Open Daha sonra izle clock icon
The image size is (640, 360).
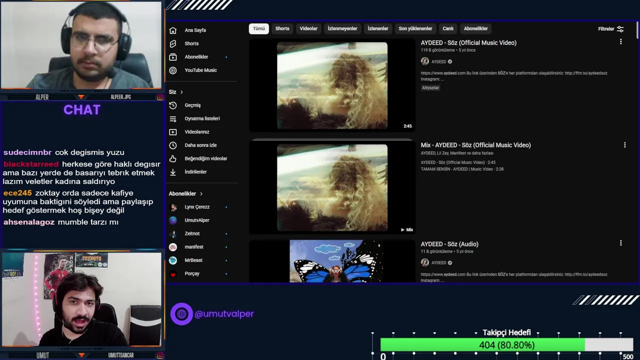[173, 145]
